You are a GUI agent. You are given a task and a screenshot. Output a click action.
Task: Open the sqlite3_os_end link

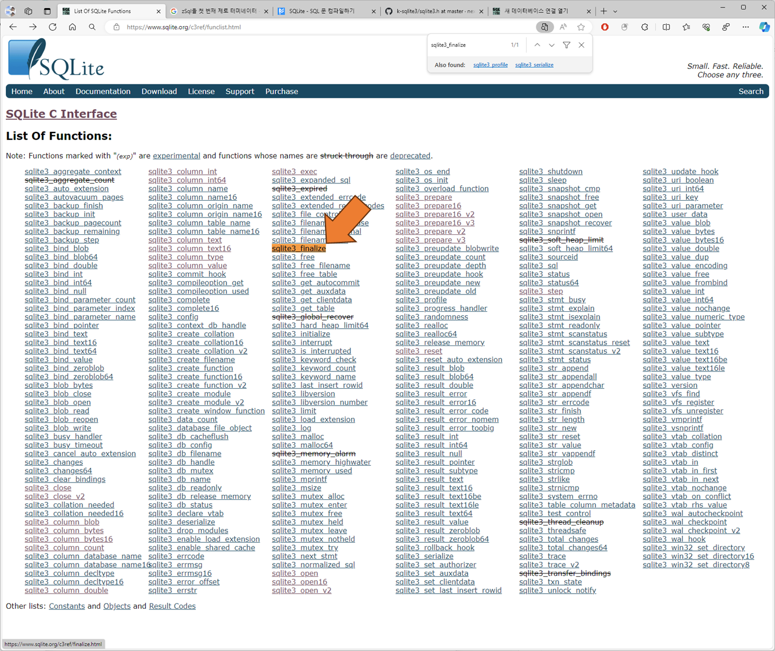(423, 172)
